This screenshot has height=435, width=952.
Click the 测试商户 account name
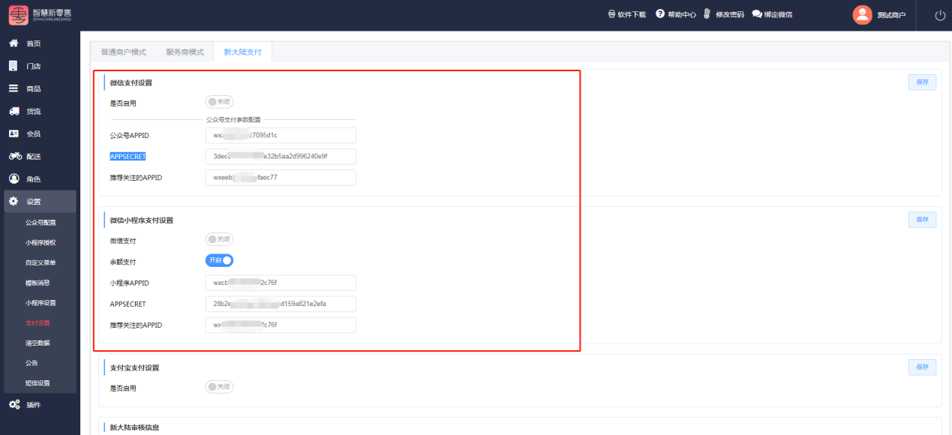(x=891, y=15)
